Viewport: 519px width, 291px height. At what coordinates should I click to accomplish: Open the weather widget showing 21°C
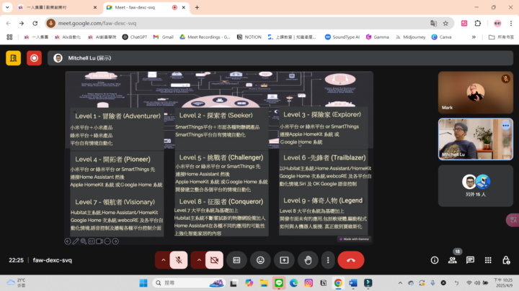[x=17, y=283]
